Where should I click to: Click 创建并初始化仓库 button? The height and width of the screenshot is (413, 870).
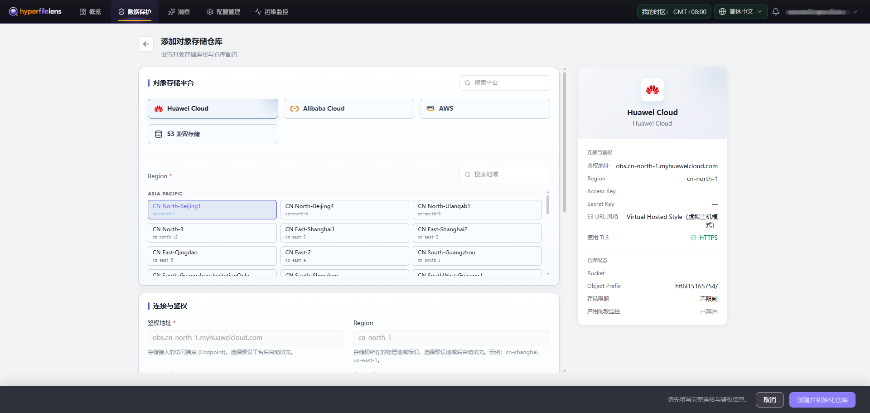click(x=822, y=400)
